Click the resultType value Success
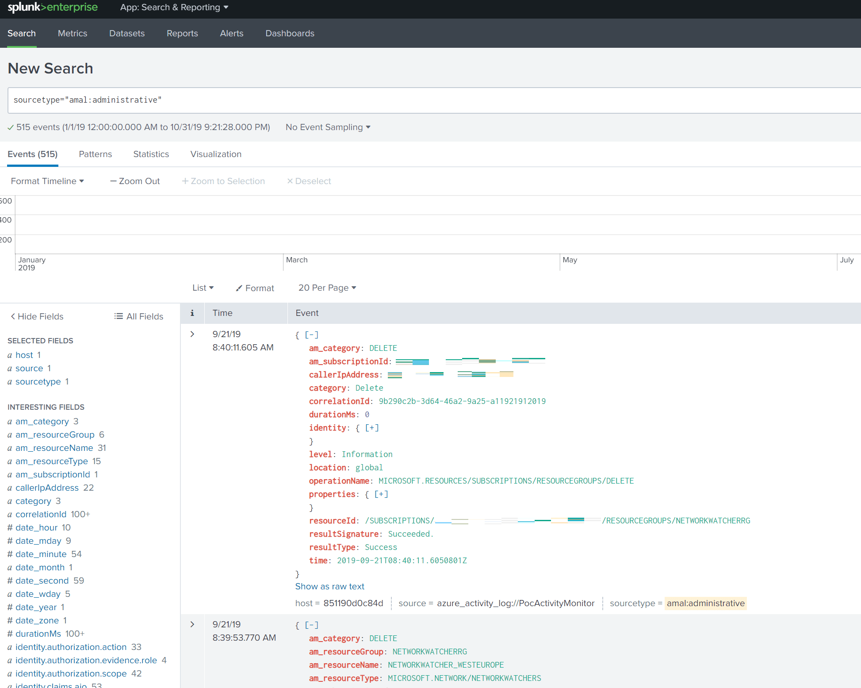The image size is (861, 688). point(381,547)
